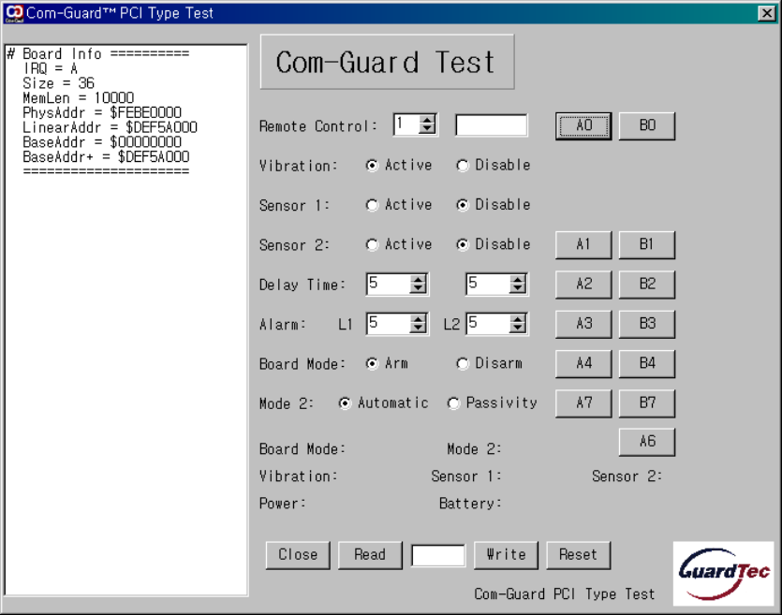Click the Reset button
Screen dimensions: 782x615
click(x=578, y=555)
